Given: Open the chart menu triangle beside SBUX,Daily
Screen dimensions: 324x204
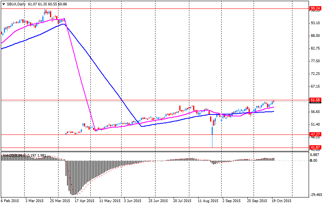Looking at the screenshot, I should 3,4.
